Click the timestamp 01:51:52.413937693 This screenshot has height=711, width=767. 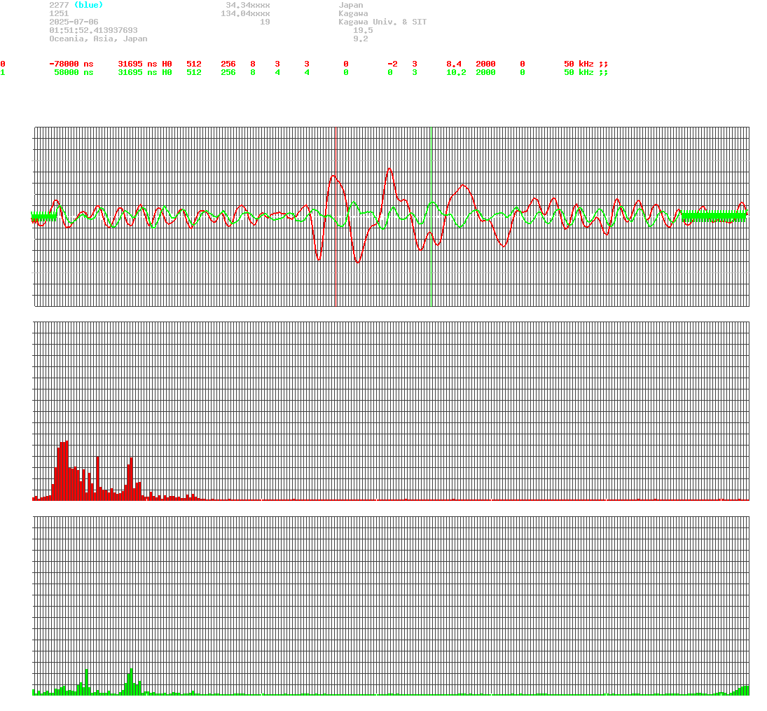[93, 30]
